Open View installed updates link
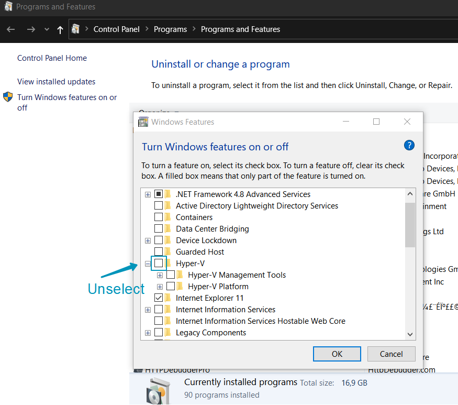 pos(56,82)
